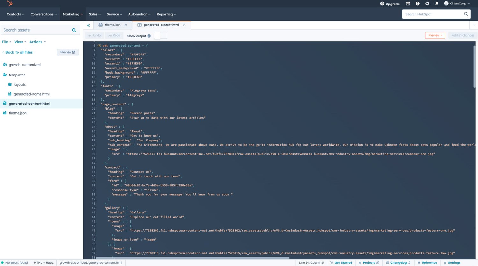Click the horizontal editor scrollbar
478x266 pixels.
[192, 258]
